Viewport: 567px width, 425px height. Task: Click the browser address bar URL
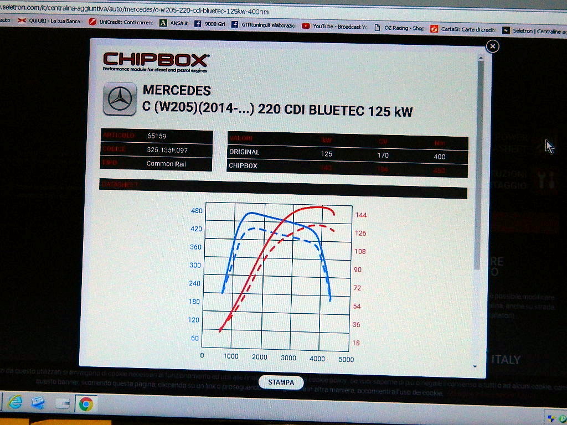135,9
